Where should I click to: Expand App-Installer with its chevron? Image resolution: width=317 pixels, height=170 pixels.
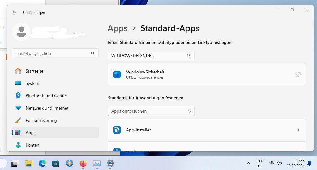click(x=298, y=130)
